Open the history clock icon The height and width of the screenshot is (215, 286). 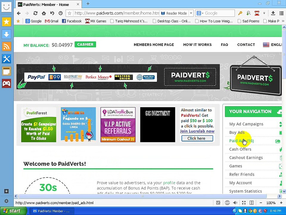(60, 13)
